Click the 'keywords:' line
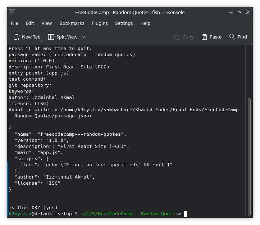Screen dimensions: 260x225 [21, 91]
